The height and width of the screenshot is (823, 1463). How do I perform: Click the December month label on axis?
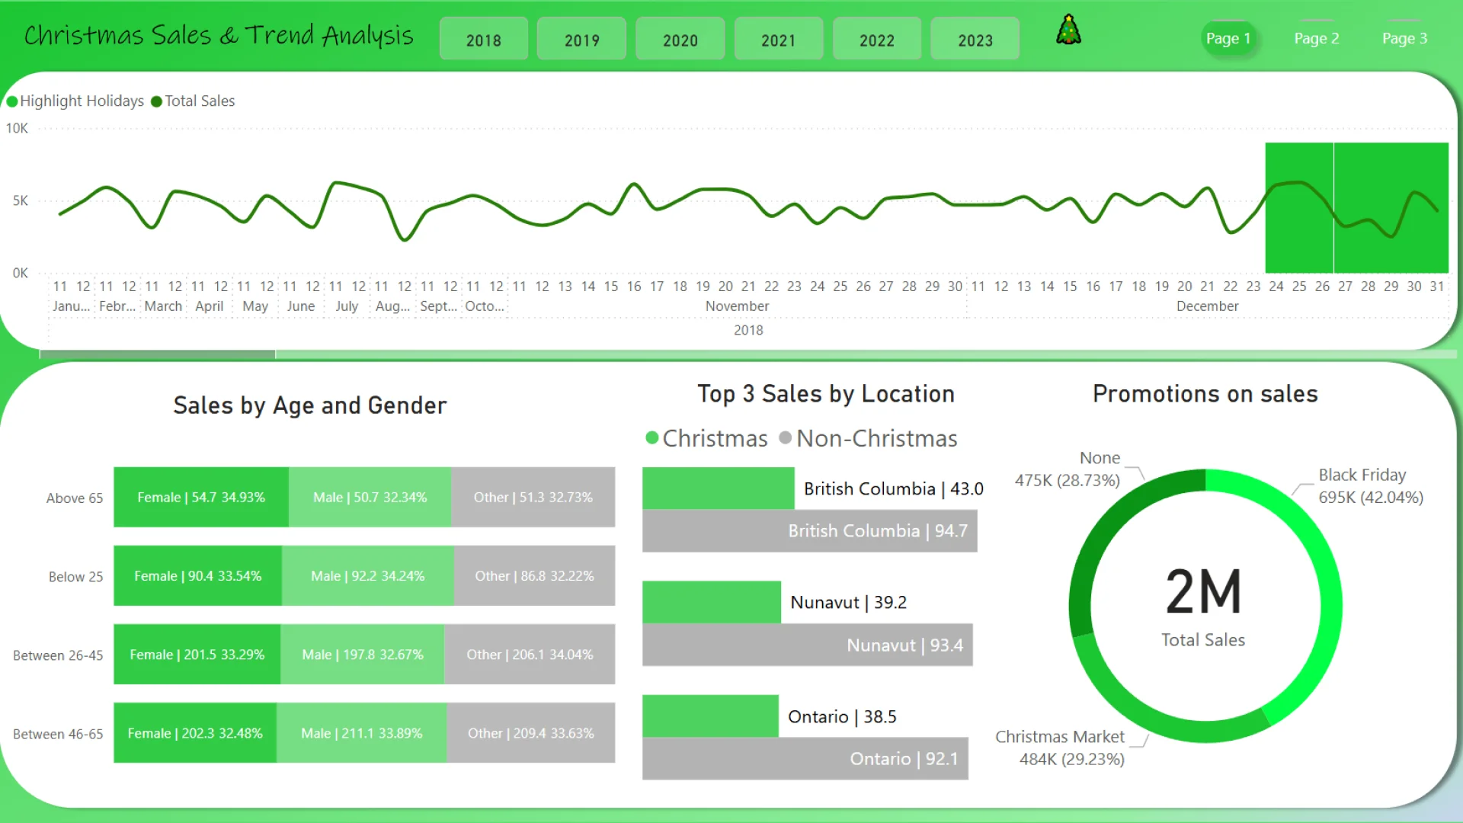(x=1208, y=306)
